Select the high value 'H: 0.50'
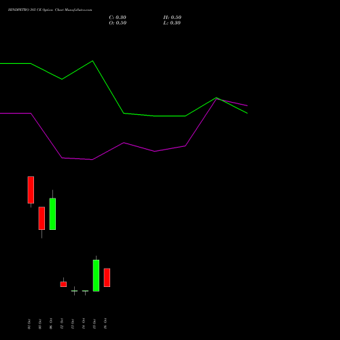340x340 pixels. 172,18
